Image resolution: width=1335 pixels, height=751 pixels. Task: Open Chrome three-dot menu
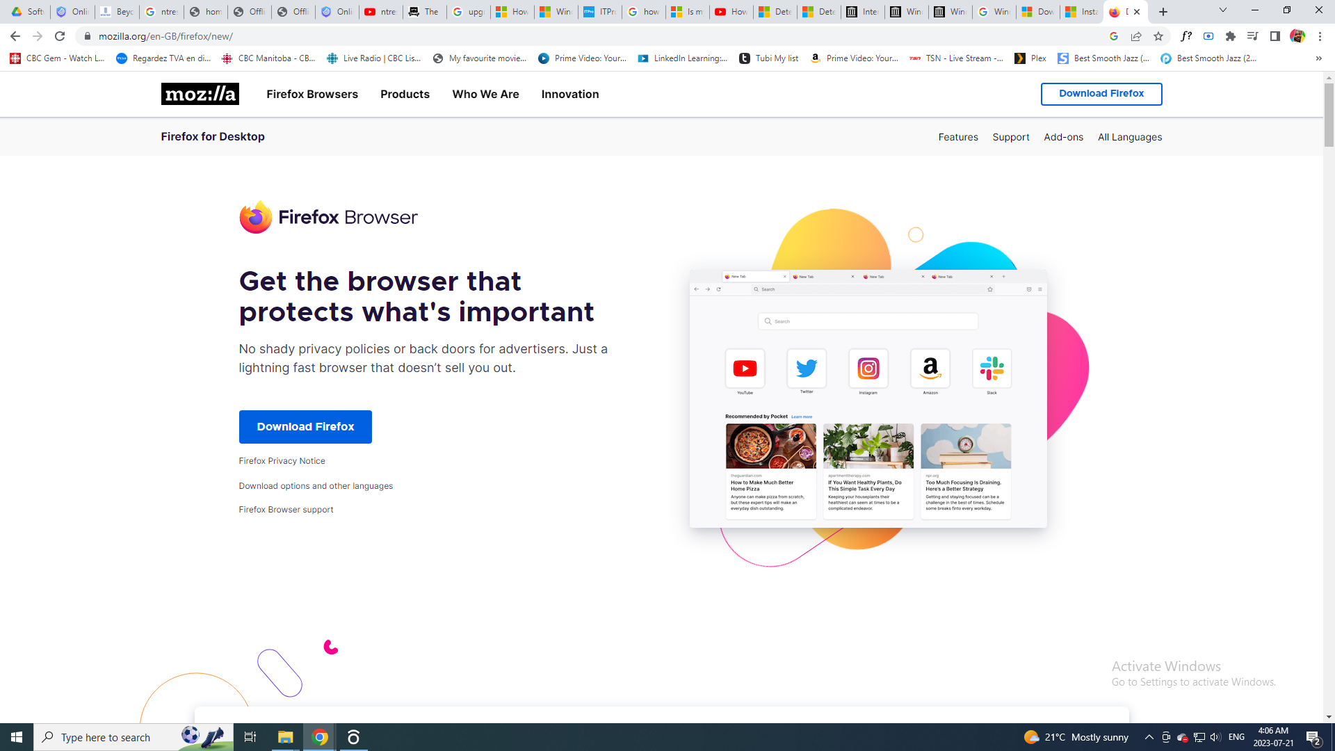1320,36
